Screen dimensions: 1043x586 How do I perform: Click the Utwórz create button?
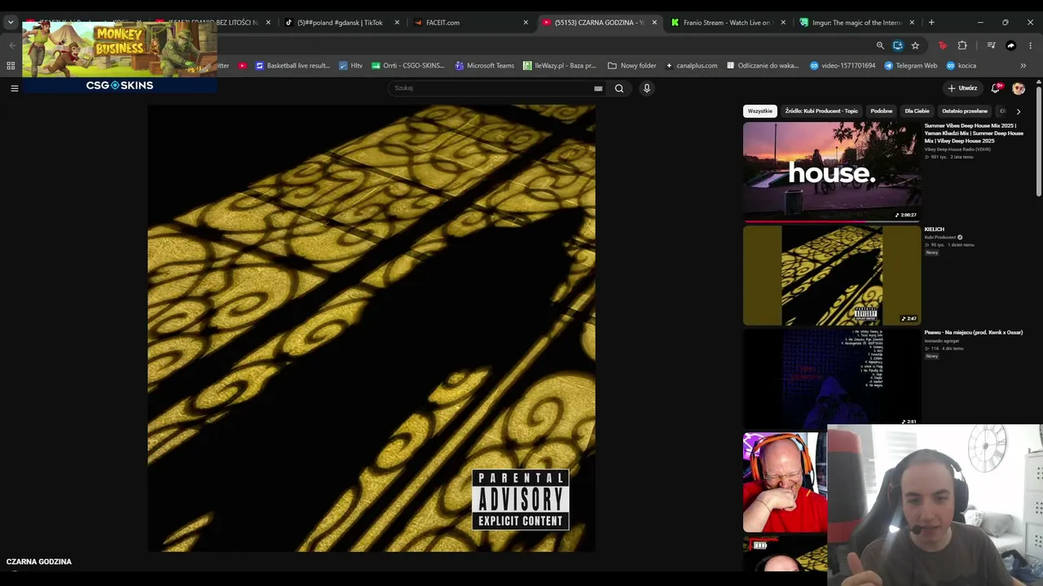pyautogui.click(x=962, y=88)
